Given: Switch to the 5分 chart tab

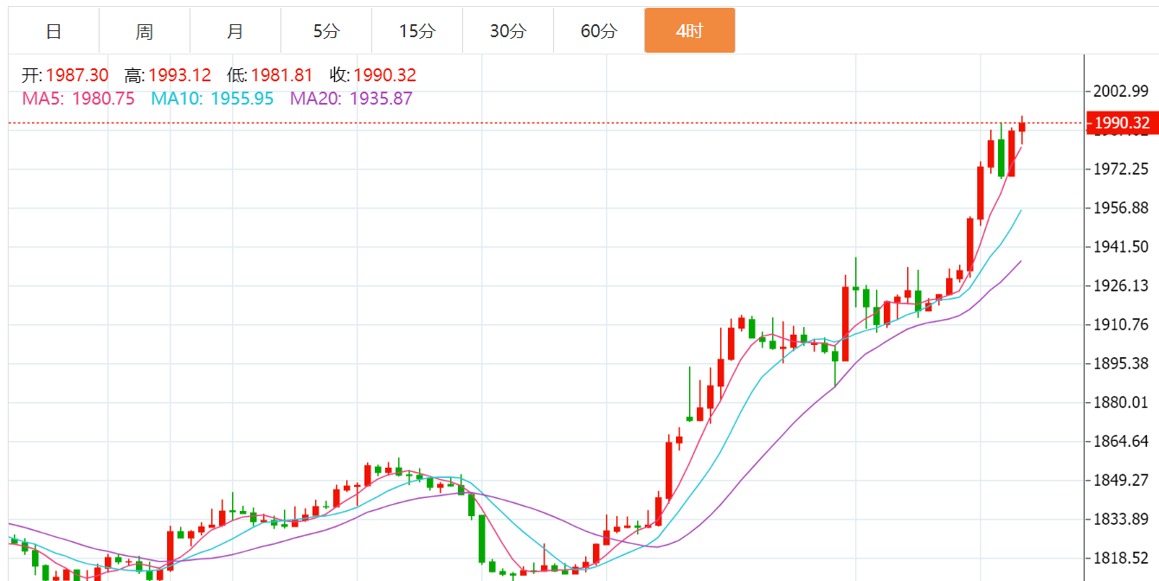Looking at the screenshot, I should [x=326, y=31].
